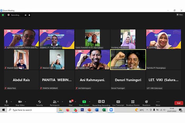185x123 pixels.
Task: Open the Chat panel
Action: pyautogui.click(x=71, y=103)
